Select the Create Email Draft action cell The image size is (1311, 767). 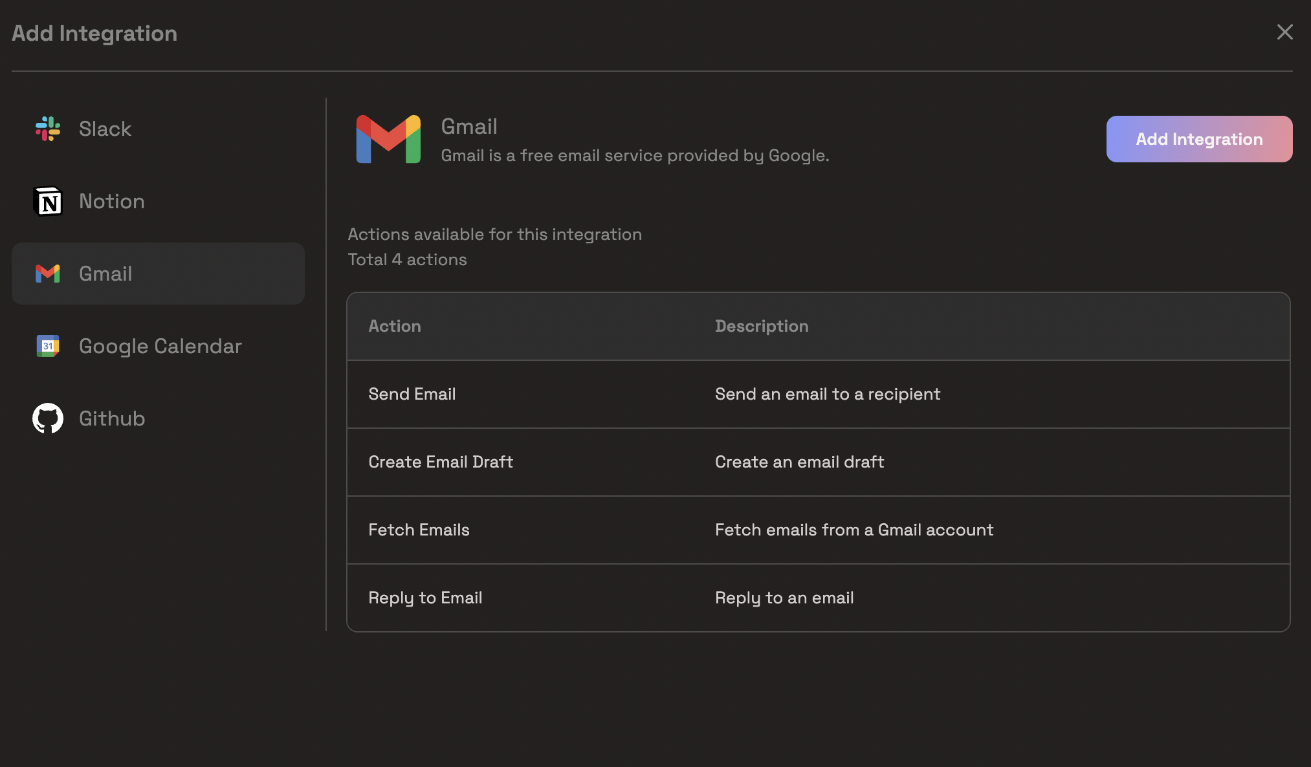(441, 462)
